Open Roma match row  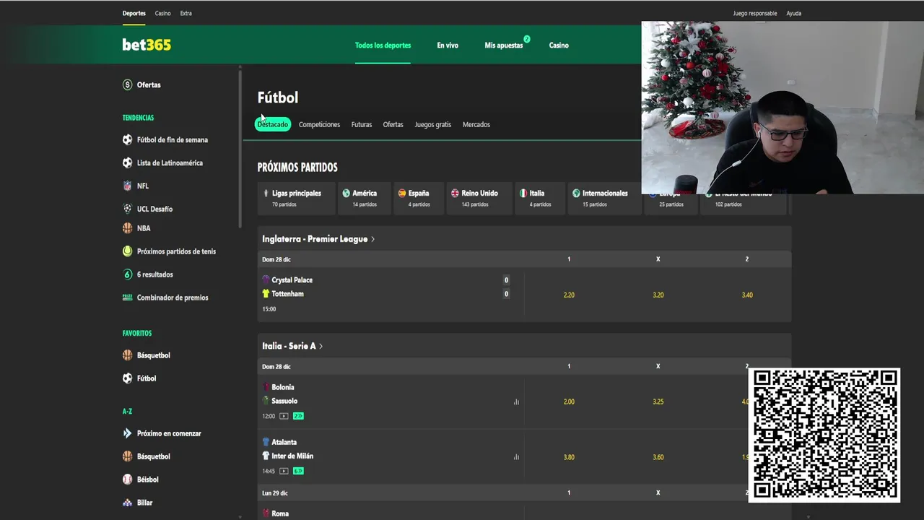tap(391, 511)
